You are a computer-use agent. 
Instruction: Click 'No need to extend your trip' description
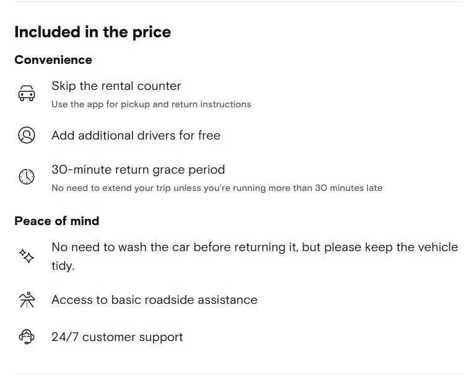tap(217, 188)
